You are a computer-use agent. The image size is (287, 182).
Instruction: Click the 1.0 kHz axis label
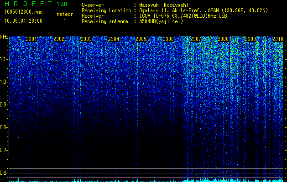pos(4,82)
